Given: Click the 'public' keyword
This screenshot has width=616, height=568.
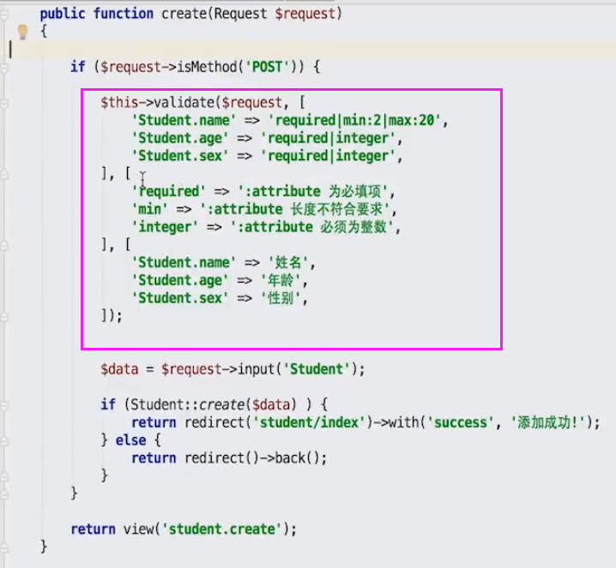Looking at the screenshot, I should [63, 14].
